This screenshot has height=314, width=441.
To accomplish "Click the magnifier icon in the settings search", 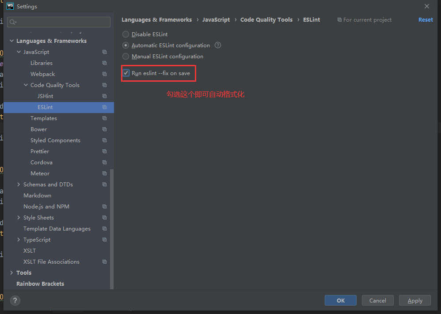I will tap(13, 22).
